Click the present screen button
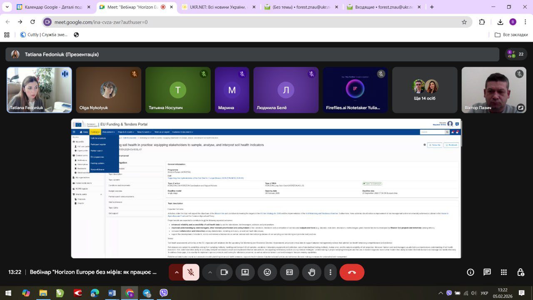The image size is (533, 300). [x=245, y=272]
